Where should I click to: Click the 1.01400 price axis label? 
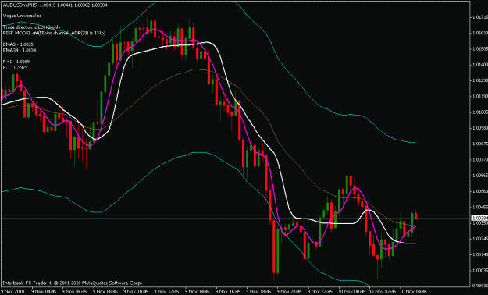479,65
